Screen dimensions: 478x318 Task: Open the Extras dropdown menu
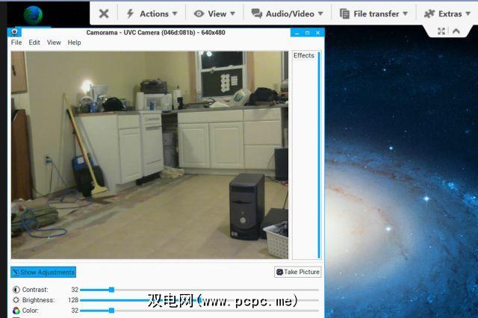point(447,13)
